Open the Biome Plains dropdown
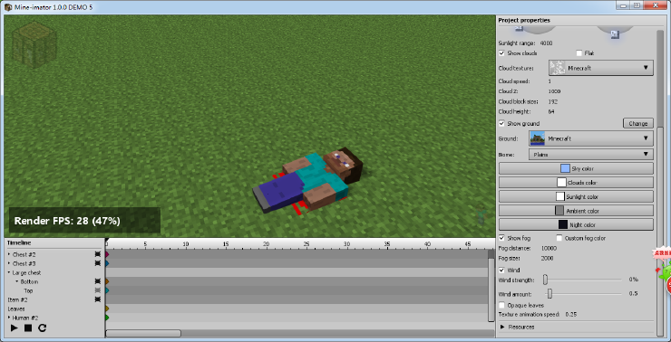The image size is (671, 342). (591, 155)
